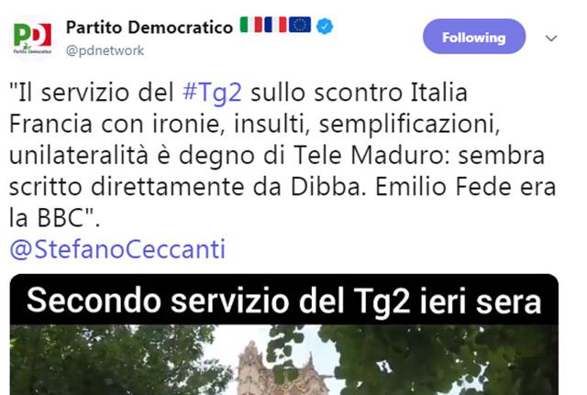Click the tower shown in the video

click(x=282, y=368)
